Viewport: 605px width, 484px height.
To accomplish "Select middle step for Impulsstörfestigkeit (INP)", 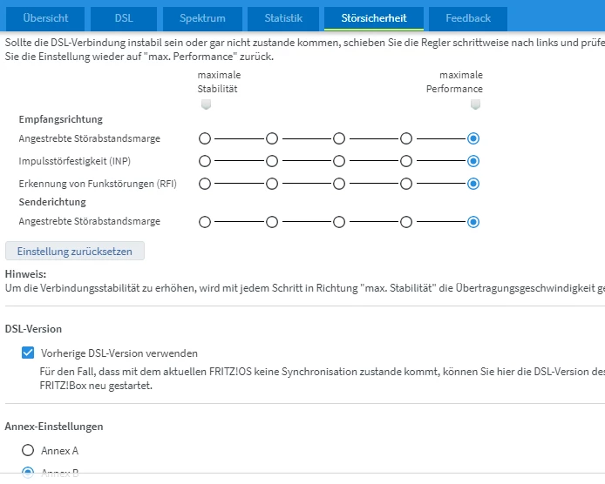I will point(339,161).
